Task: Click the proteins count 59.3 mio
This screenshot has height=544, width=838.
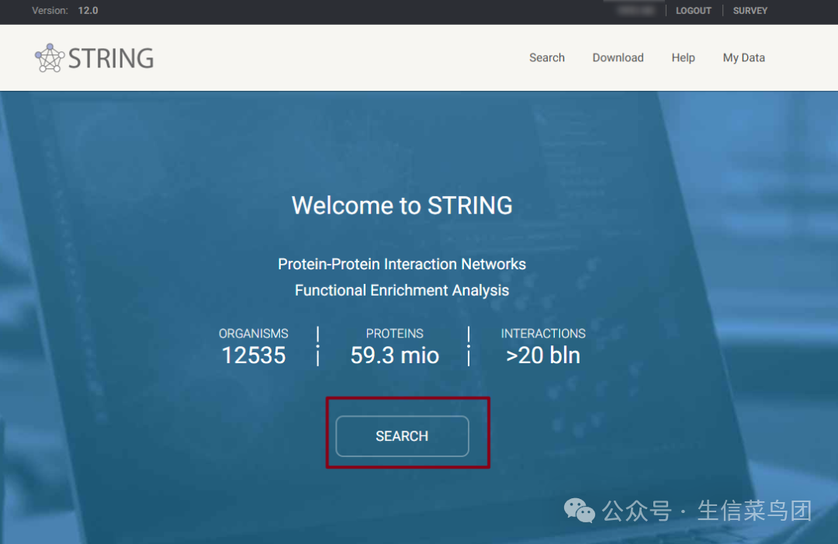Action: (x=395, y=355)
